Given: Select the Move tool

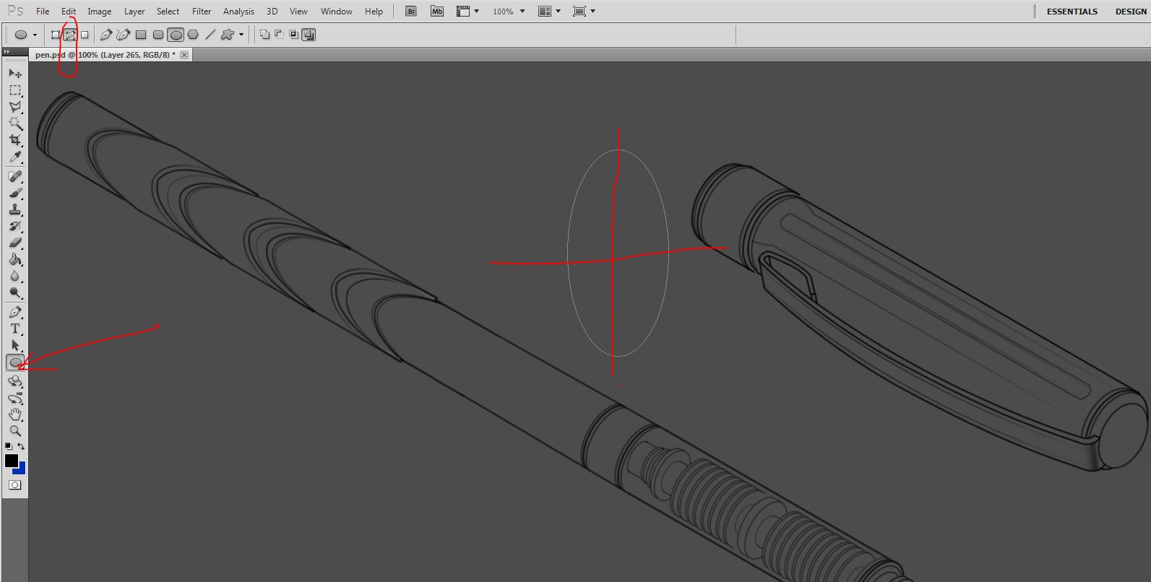Looking at the screenshot, I should pyautogui.click(x=15, y=74).
